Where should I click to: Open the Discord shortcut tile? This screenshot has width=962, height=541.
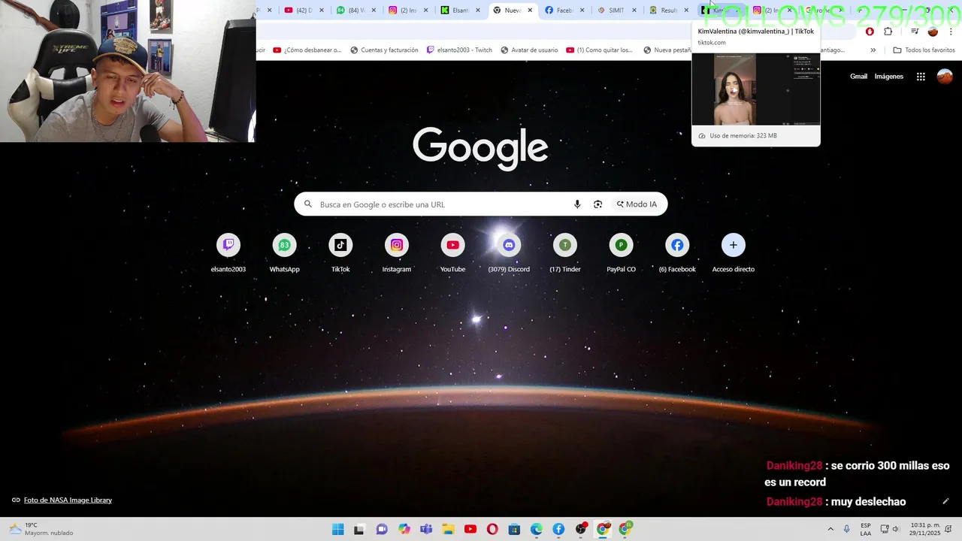(509, 253)
